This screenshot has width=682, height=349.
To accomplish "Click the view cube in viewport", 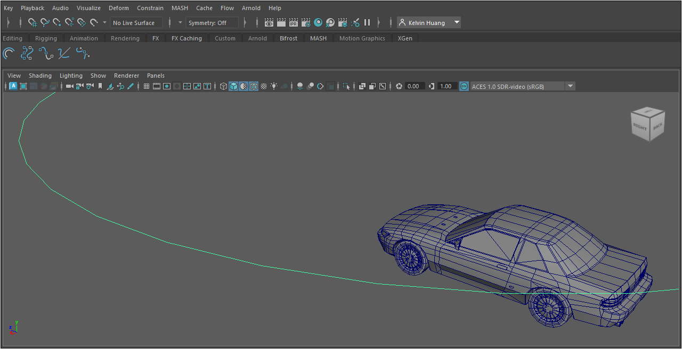I will (647, 124).
